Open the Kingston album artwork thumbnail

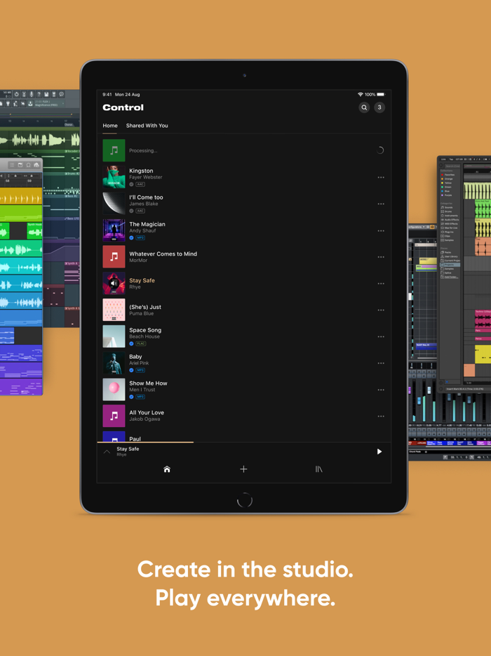point(114,177)
